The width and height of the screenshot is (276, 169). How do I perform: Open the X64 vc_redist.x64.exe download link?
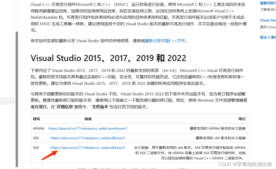pyautogui.click(x=86, y=148)
